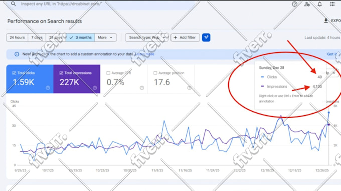This screenshot has height=191, width=341.
Task: Enable the Average position checkbox
Action: click(155, 73)
